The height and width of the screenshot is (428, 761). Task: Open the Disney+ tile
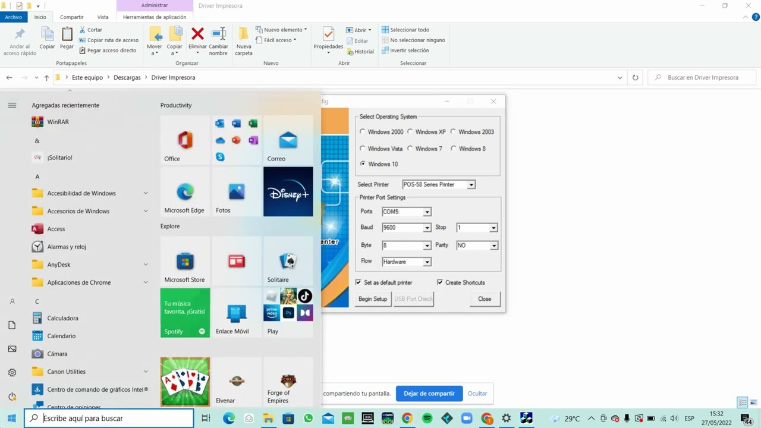pyautogui.click(x=288, y=191)
